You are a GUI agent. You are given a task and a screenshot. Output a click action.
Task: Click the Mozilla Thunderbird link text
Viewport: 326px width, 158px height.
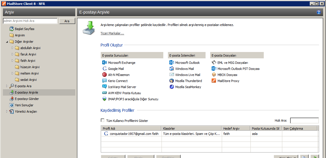(x=188, y=81)
